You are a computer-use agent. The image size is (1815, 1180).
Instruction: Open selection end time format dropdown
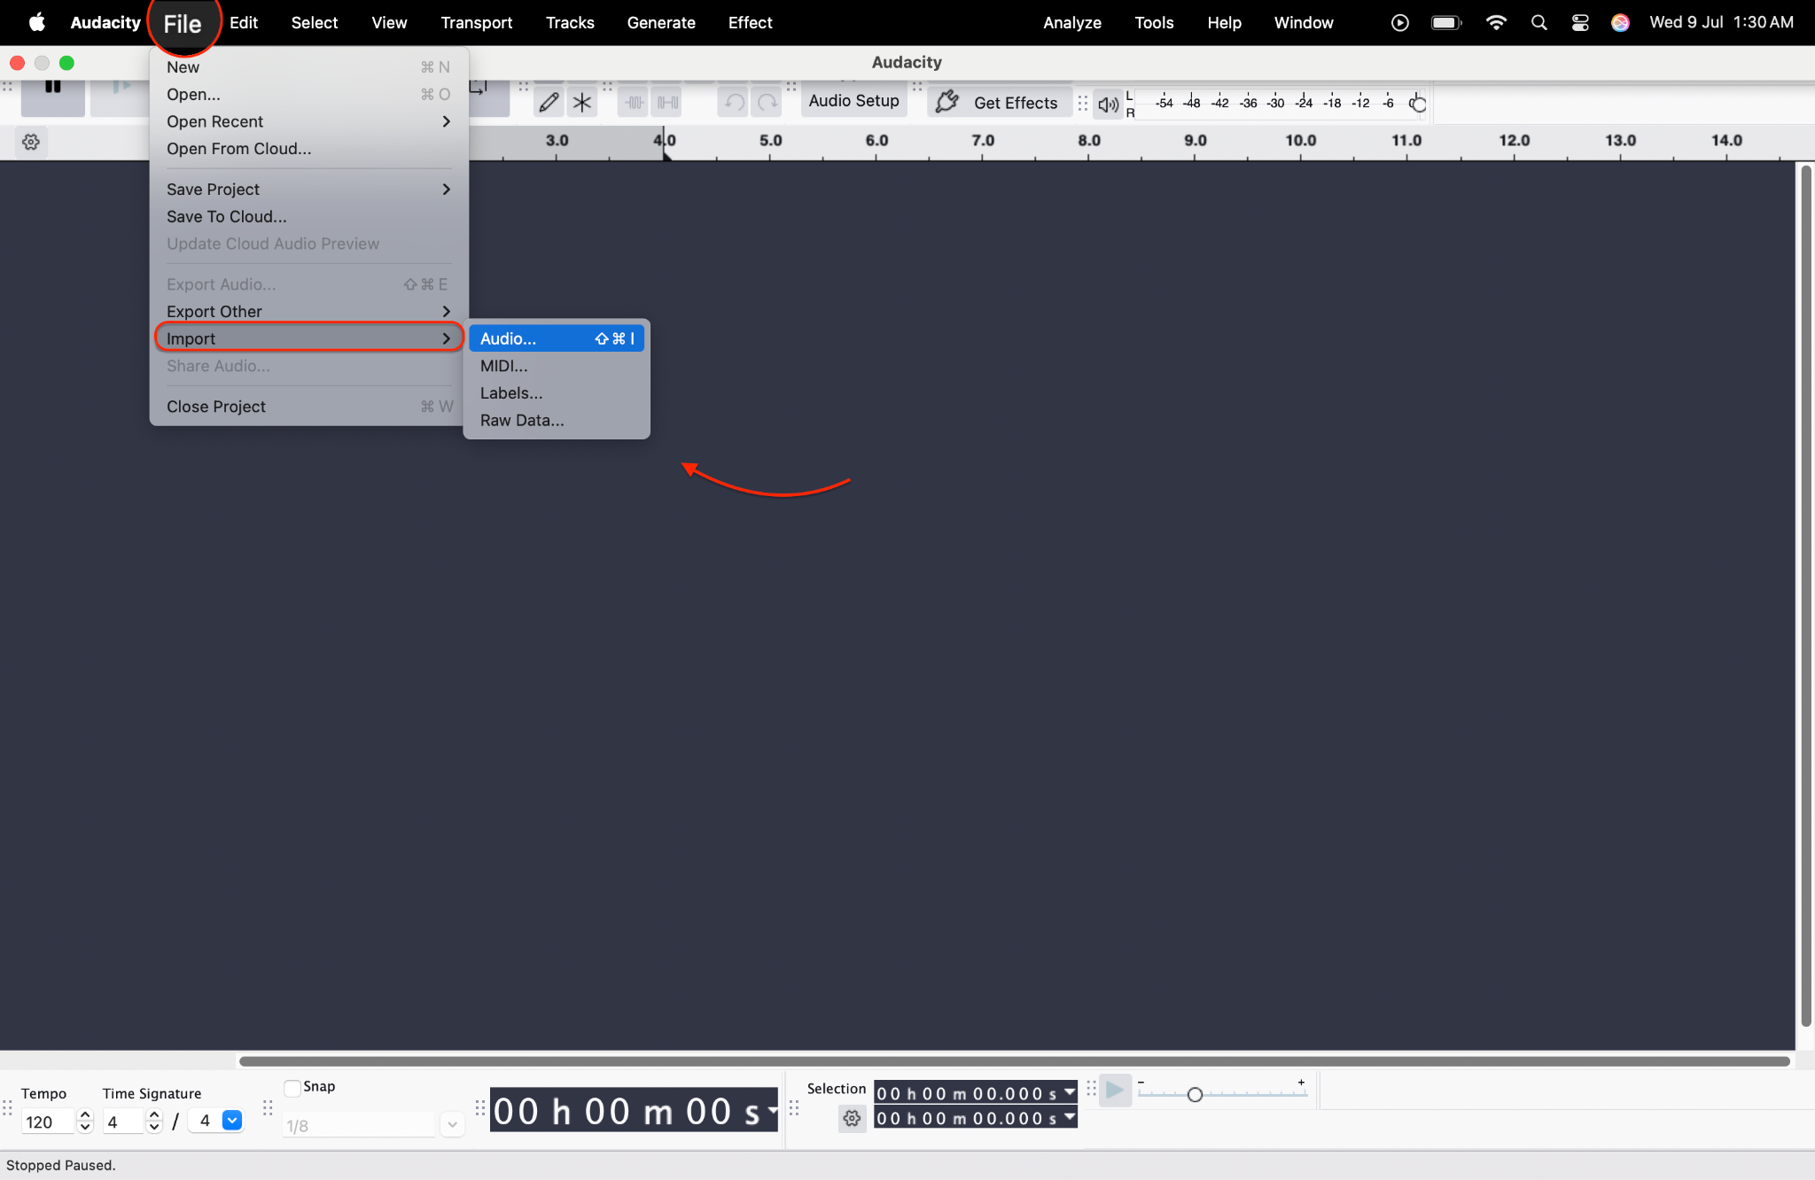point(1070,1117)
